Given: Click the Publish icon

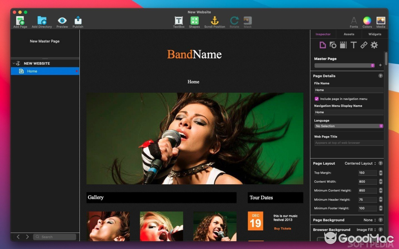Looking at the screenshot, I should 78,21.
